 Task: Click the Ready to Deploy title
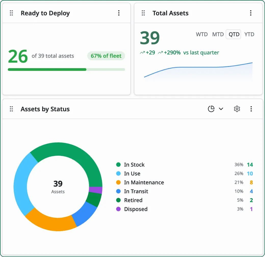click(45, 13)
